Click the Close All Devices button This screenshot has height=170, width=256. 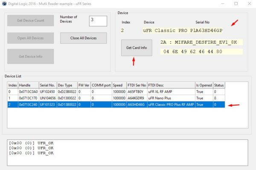tap(84, 38)
